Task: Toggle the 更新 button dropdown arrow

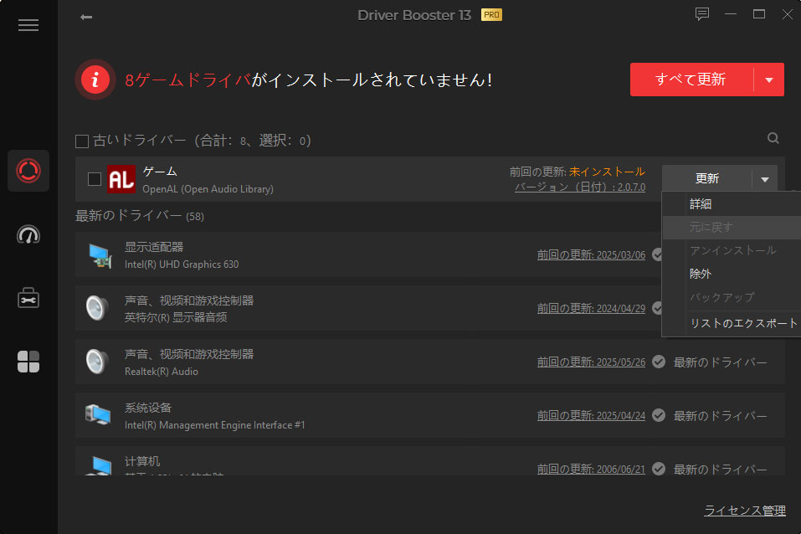Action: [x=765, y=179]
